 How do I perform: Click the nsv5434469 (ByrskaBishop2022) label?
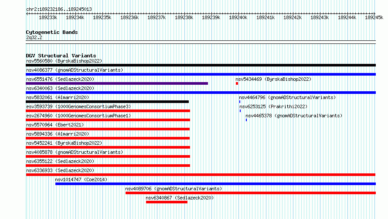click(x=273, y=79)
